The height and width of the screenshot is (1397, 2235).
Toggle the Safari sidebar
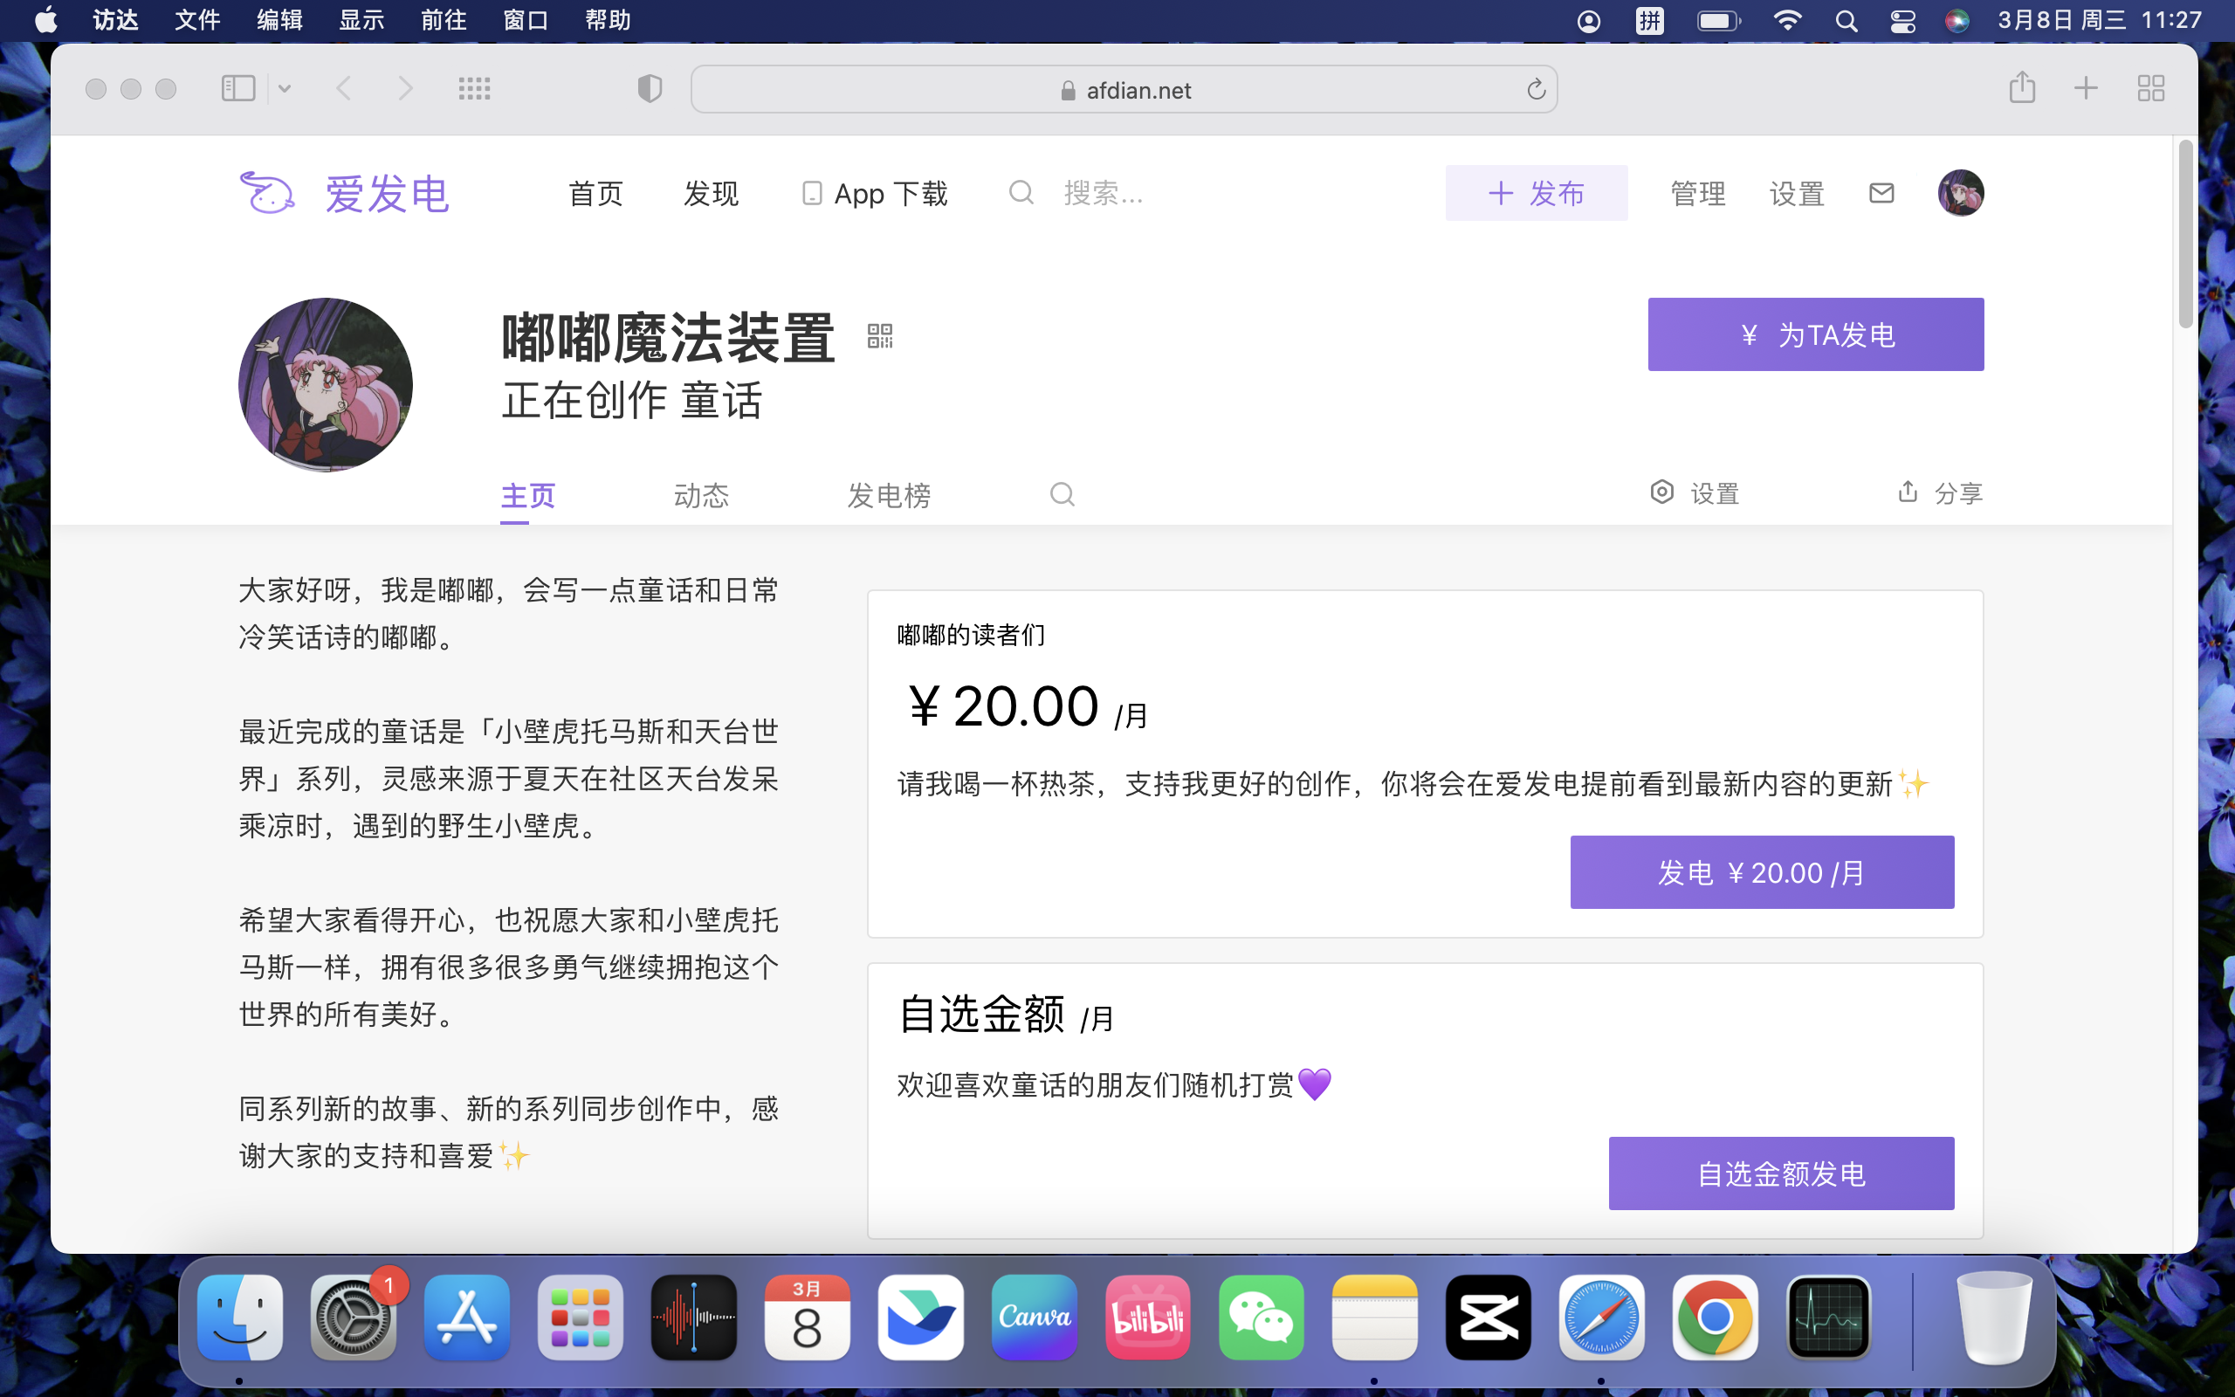[237, 89]
